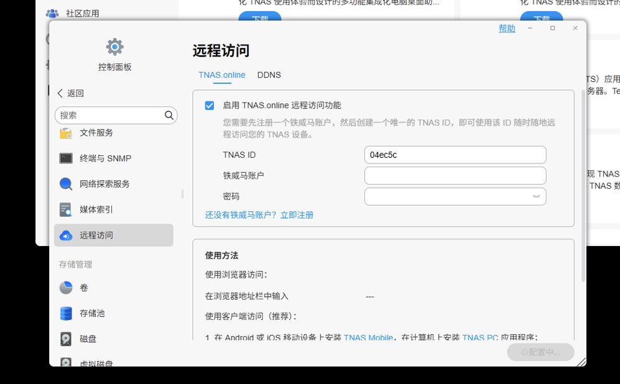This screenshot has width=620, height=384.
Task: Click the 存储管理 section heading
Action: pos(75,264)
